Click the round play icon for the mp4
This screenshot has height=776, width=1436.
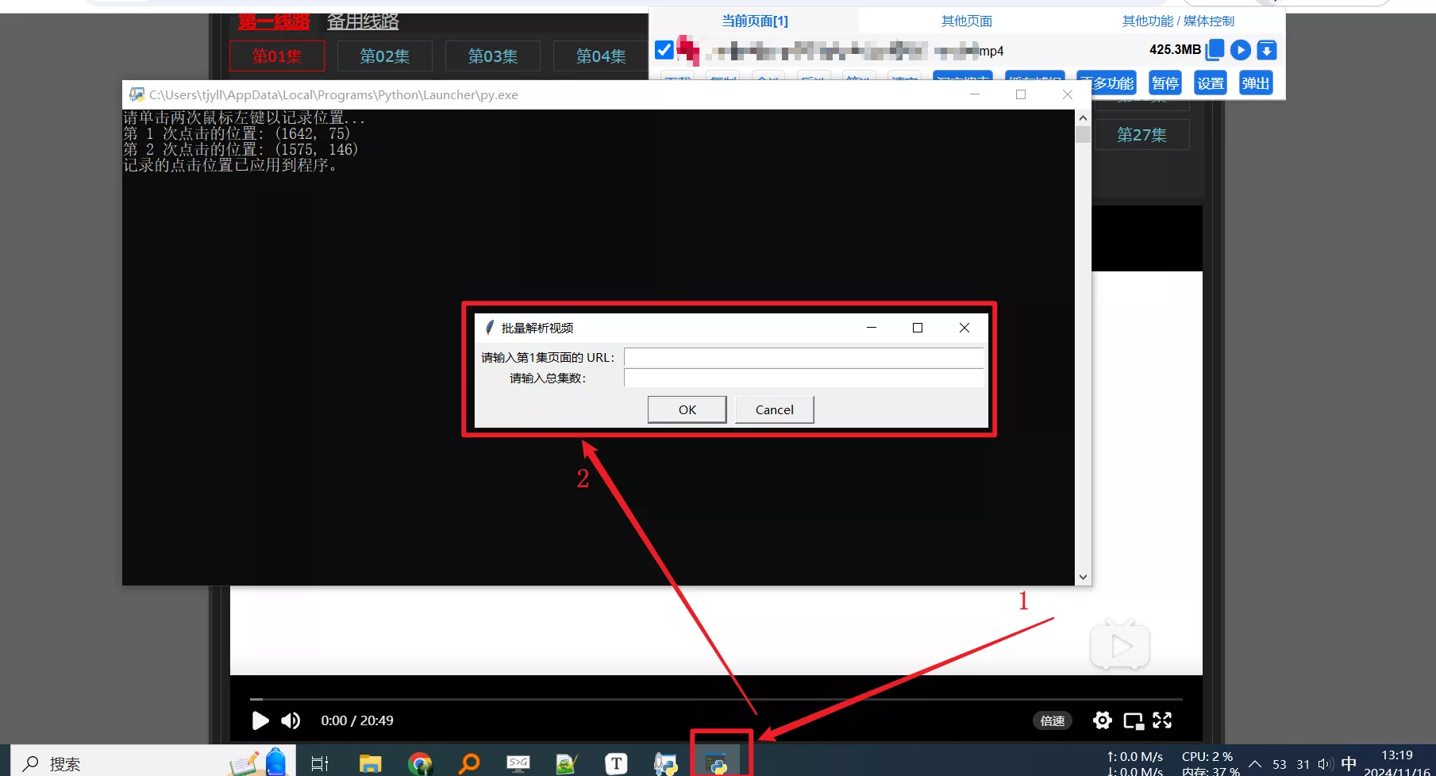pyautogui.click(x=1241, y=50)
